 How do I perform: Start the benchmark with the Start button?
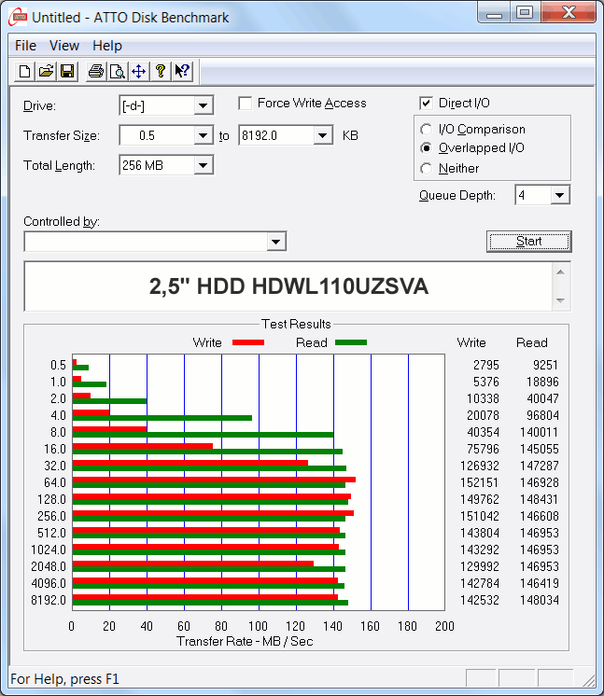529,242
